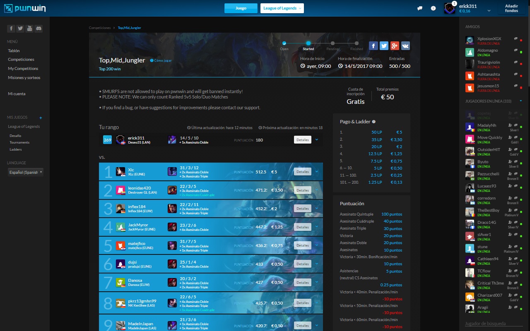
Task: Click the info bubble next to Pago & Ladder
Action: (373, 121)
